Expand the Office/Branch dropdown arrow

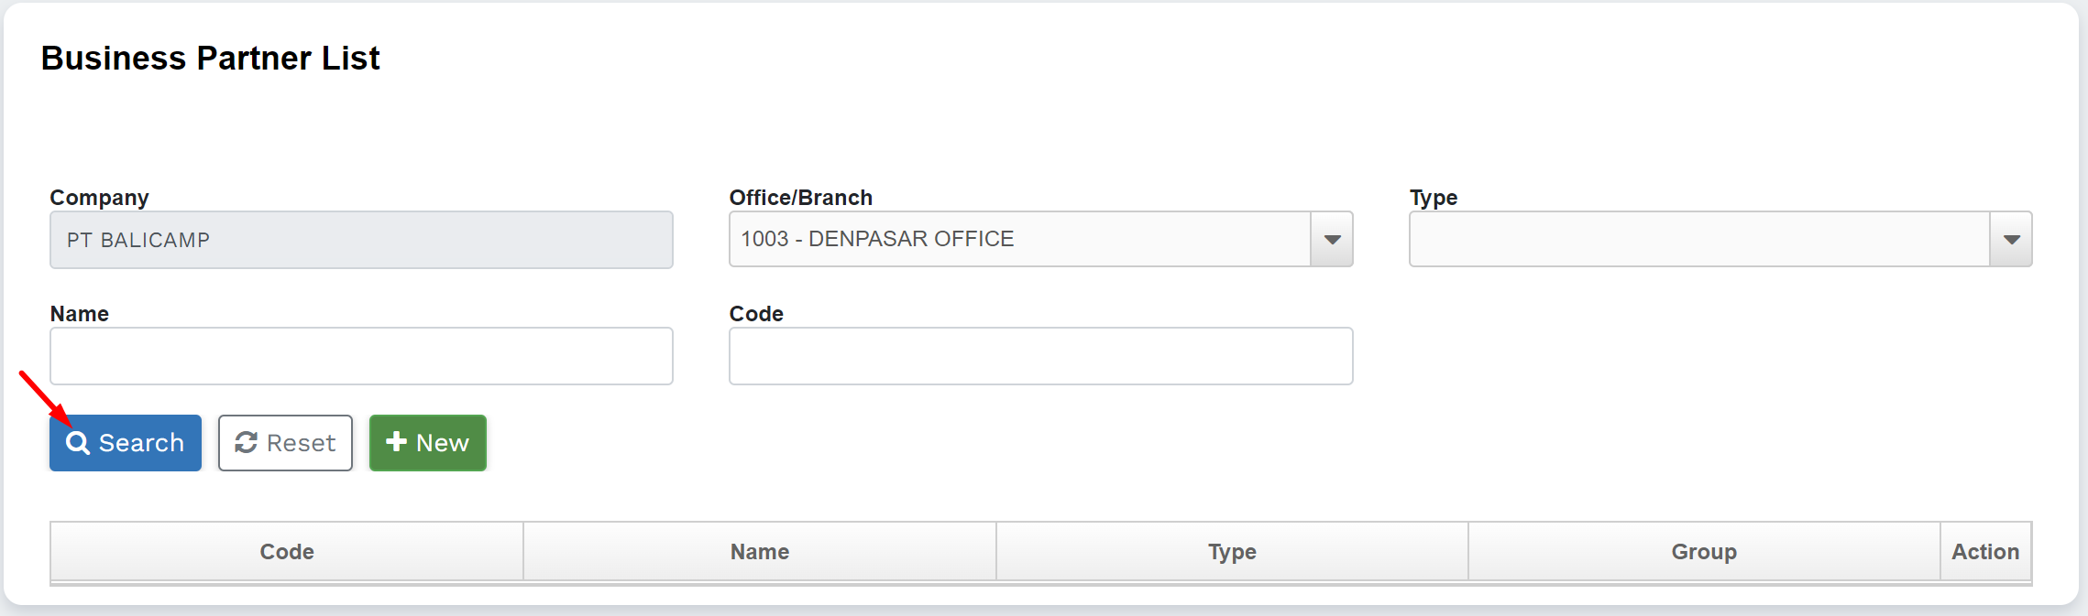click(x=1332, y=240)
